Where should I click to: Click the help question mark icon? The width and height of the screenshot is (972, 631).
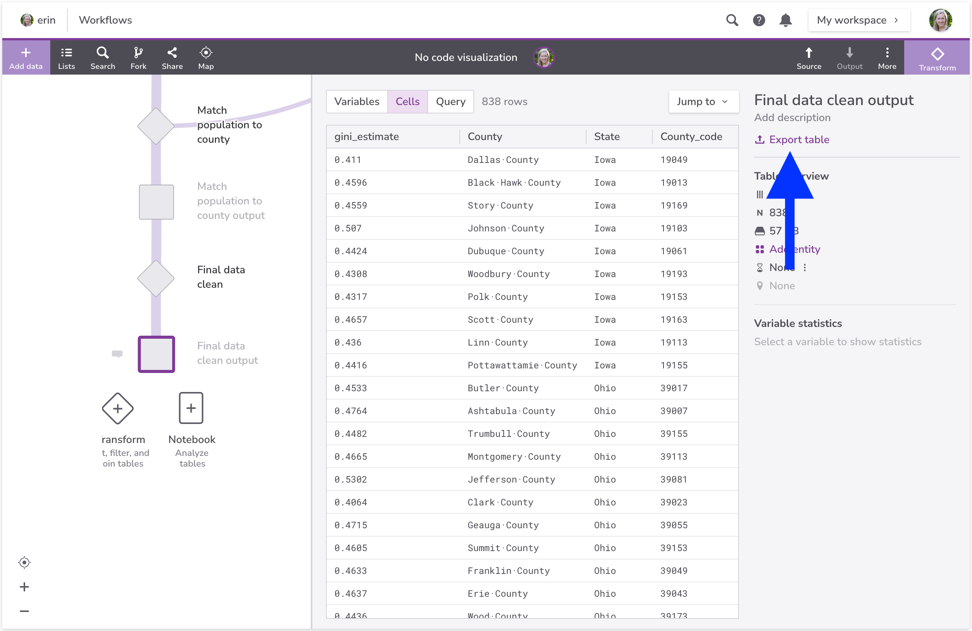point(759,20)
